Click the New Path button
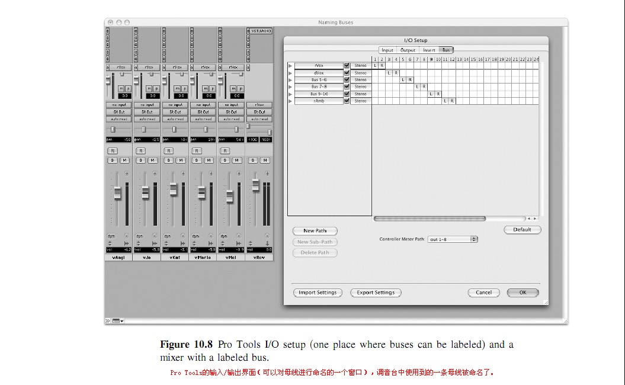Image resolution: width=625 pixels, height=385 pixels. (x=315, y=231)
